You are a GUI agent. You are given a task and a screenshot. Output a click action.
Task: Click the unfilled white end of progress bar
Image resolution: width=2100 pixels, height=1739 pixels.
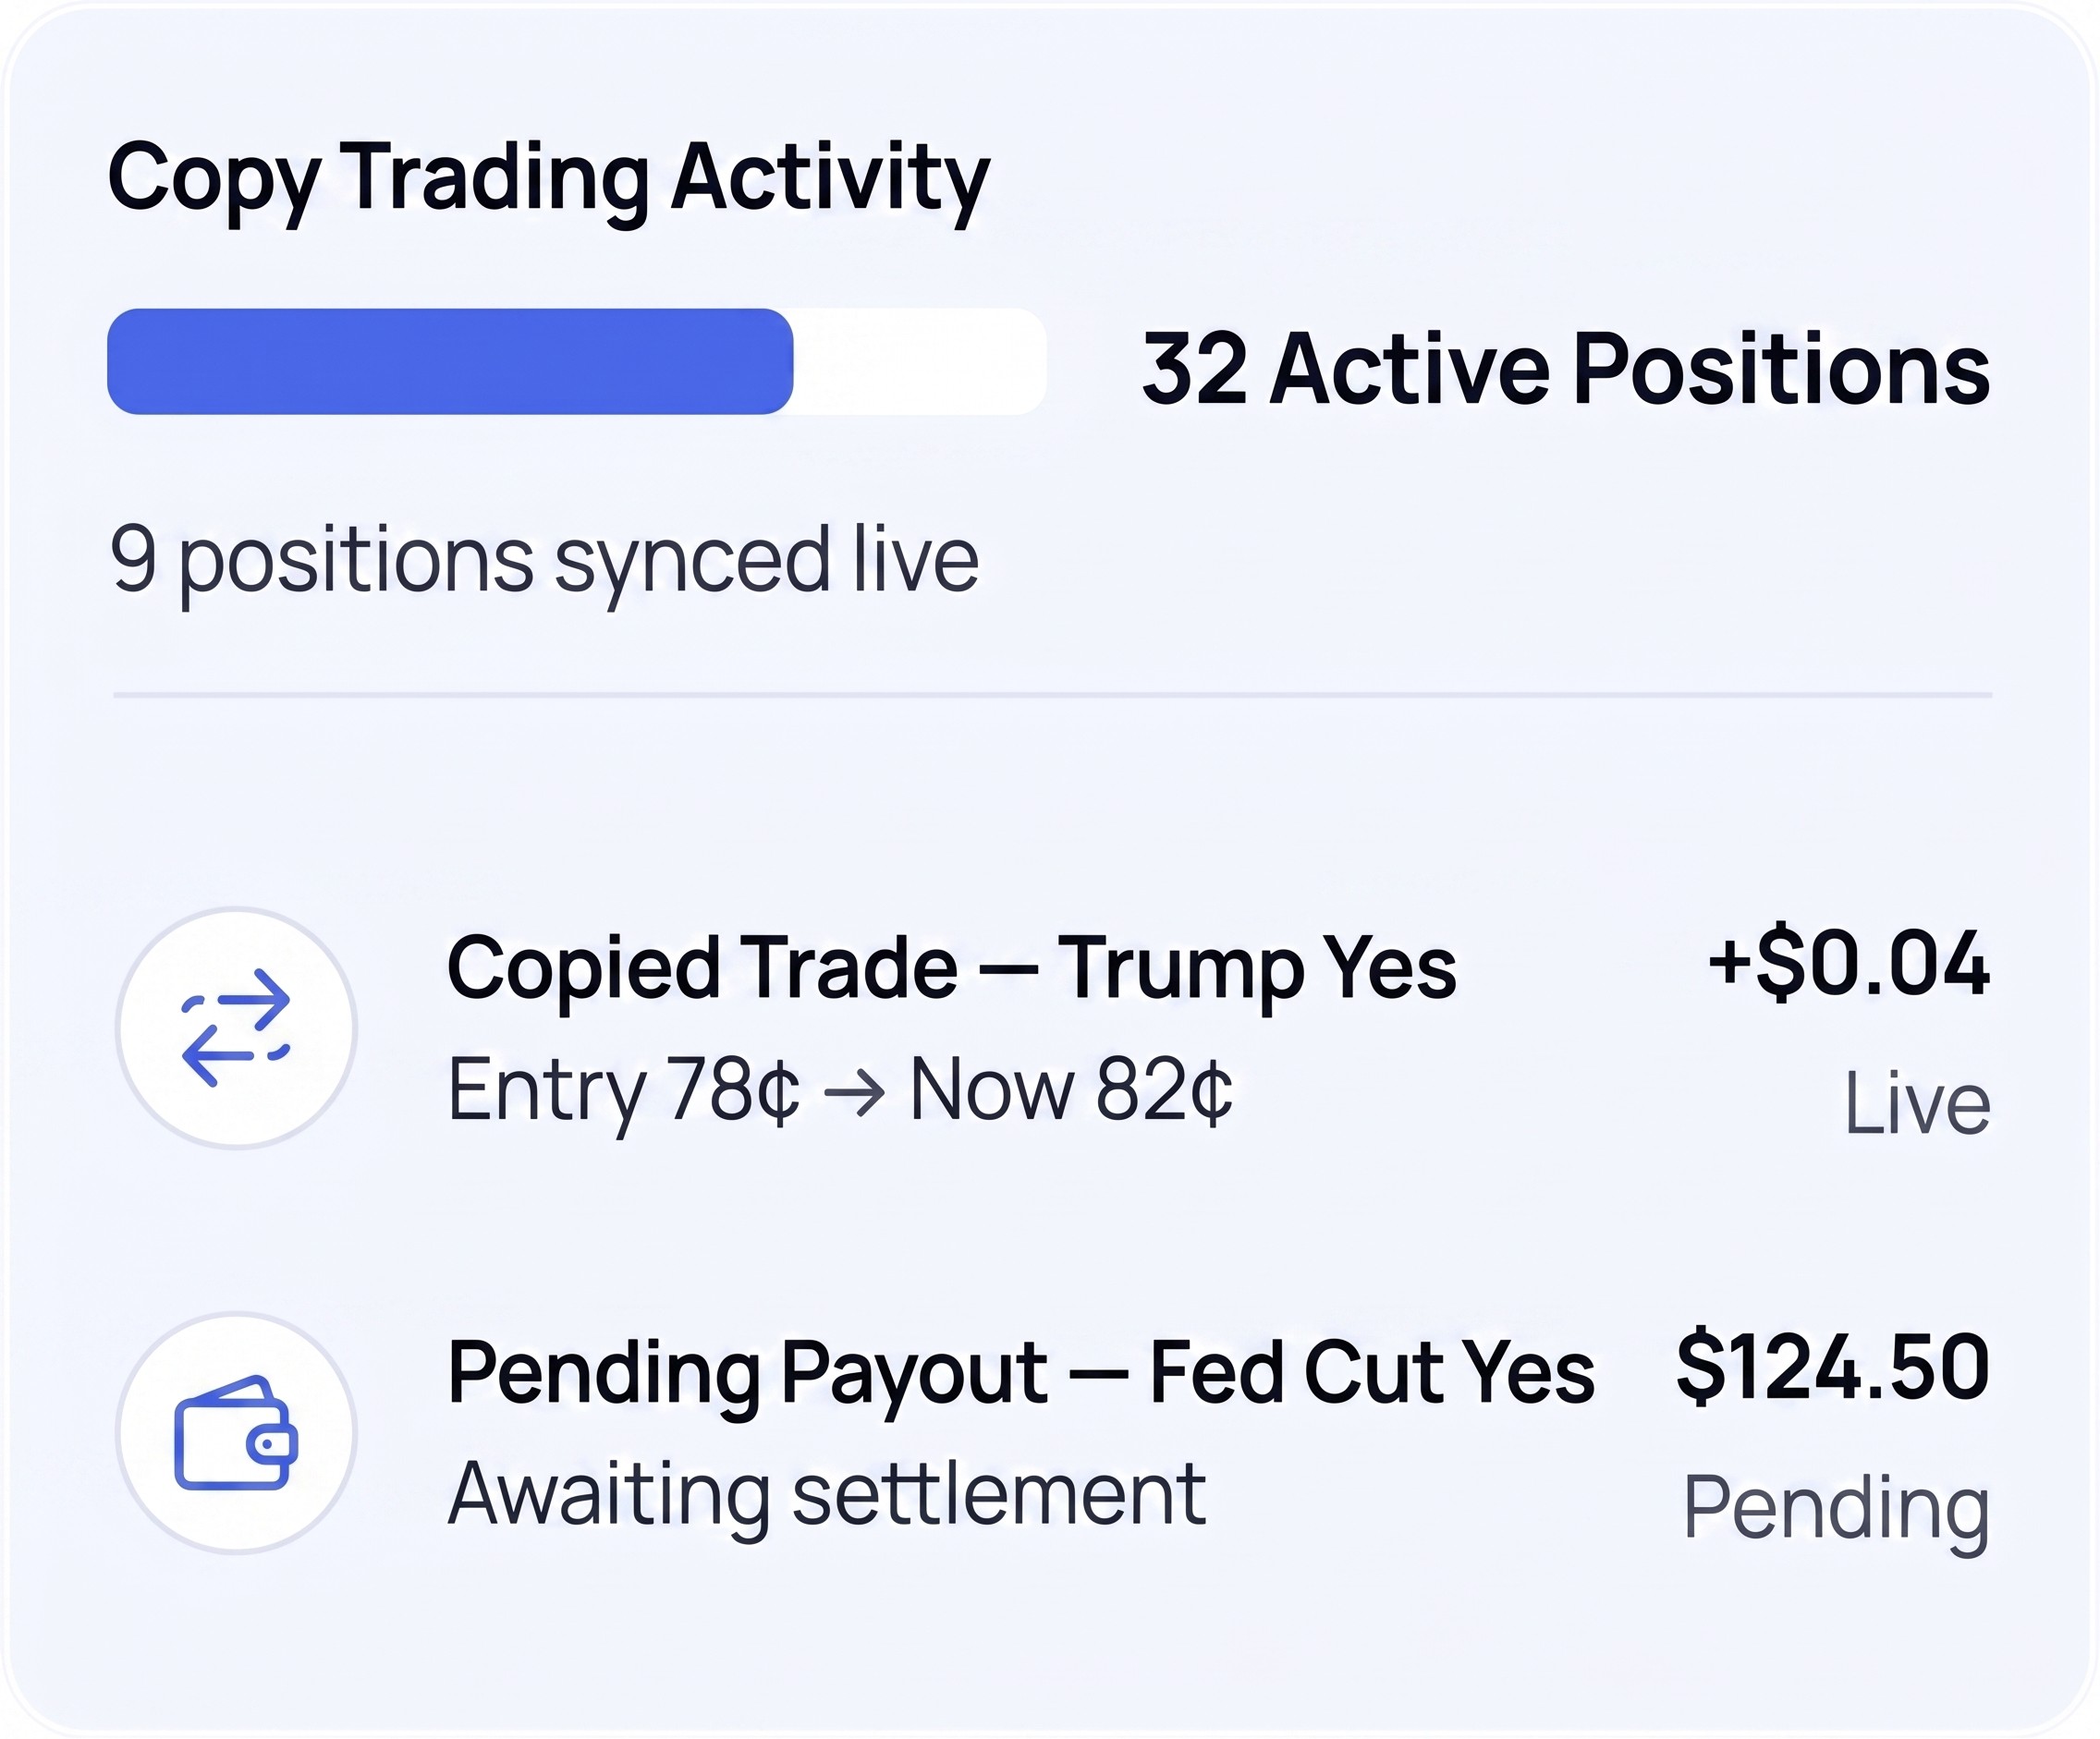(x=920, y=362)
